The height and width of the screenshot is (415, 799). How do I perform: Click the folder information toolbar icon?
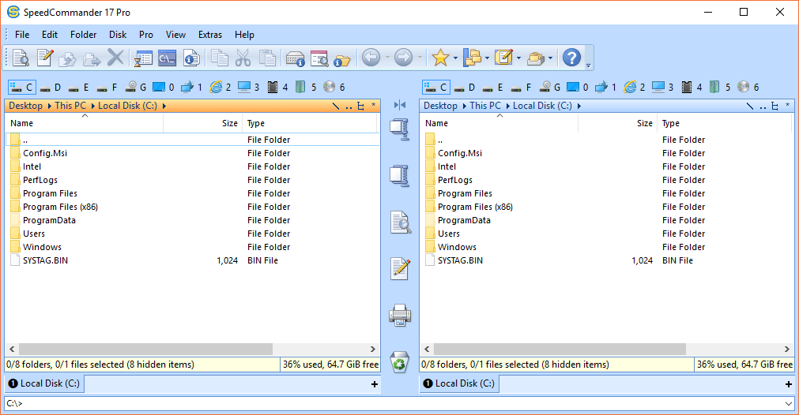(342, 60)
